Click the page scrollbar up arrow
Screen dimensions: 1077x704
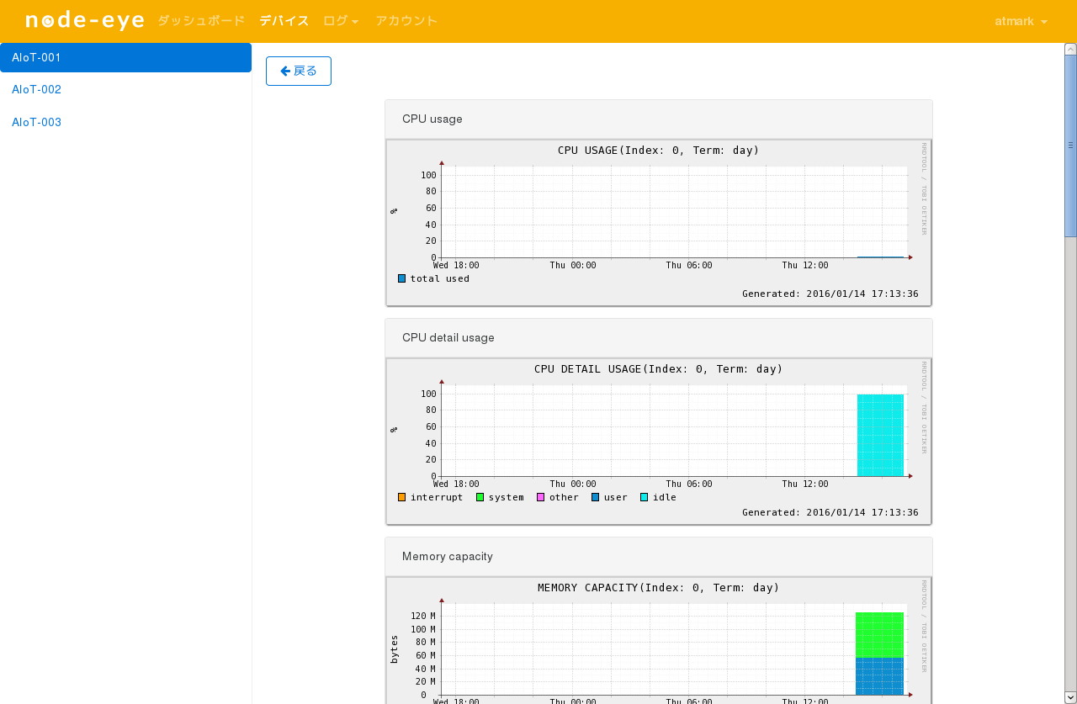(x=1070, y=49)
